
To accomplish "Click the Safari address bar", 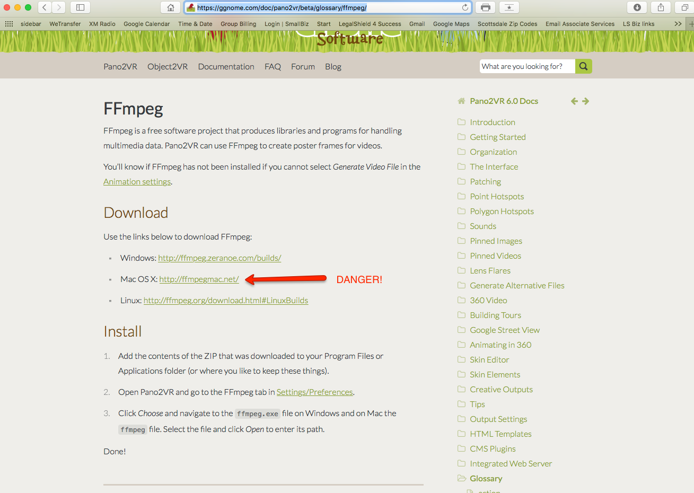I will [x=328, y=7].
